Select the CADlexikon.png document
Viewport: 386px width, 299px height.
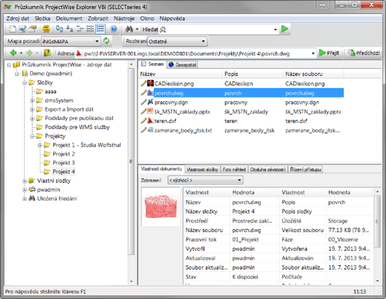[x=174, y=84]
